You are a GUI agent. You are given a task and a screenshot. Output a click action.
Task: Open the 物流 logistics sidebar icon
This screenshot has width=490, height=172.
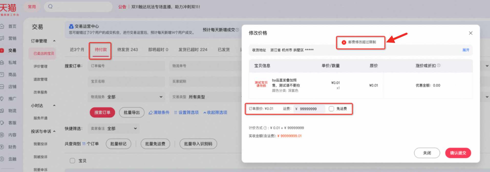(2, 111)
